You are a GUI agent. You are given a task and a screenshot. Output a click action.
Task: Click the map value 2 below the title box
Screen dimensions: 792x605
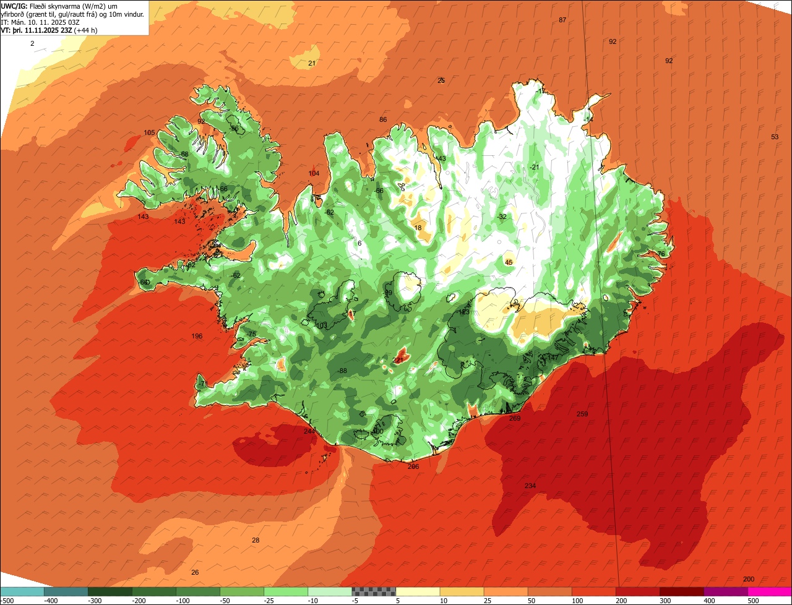click(x=32, y=43)
